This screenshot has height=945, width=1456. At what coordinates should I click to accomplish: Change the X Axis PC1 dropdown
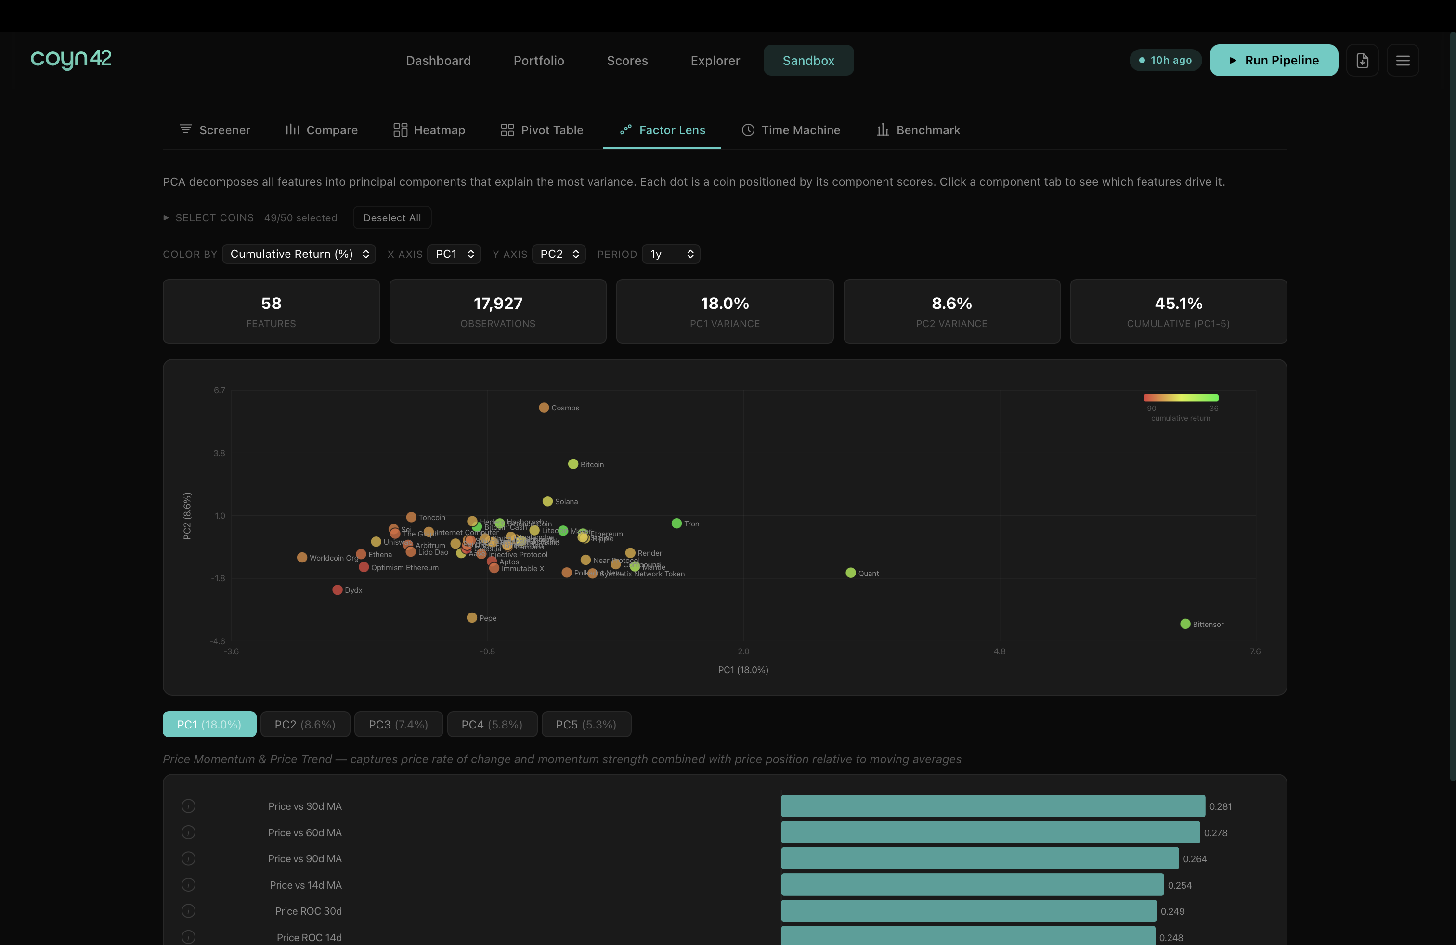click(454, 254)
